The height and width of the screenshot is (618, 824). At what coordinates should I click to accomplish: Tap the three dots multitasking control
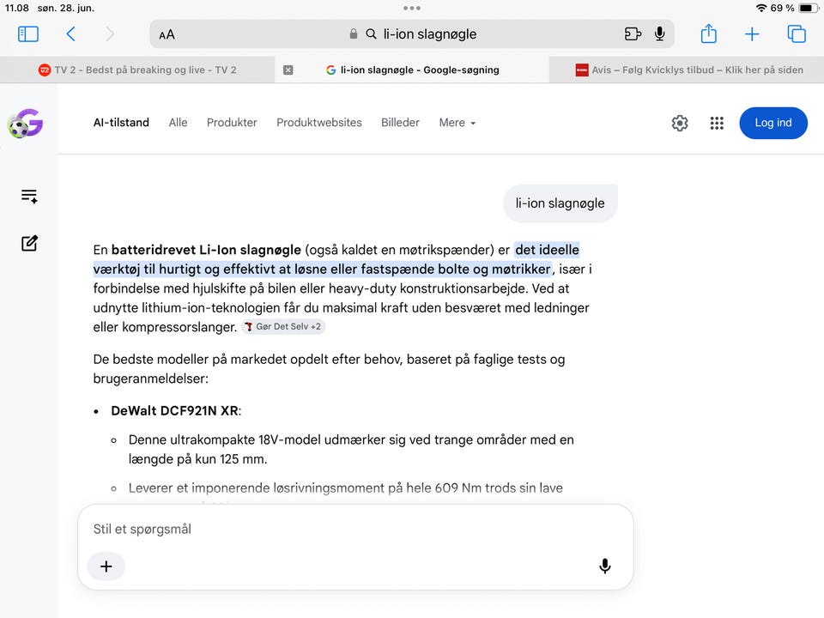click(412, 8)
